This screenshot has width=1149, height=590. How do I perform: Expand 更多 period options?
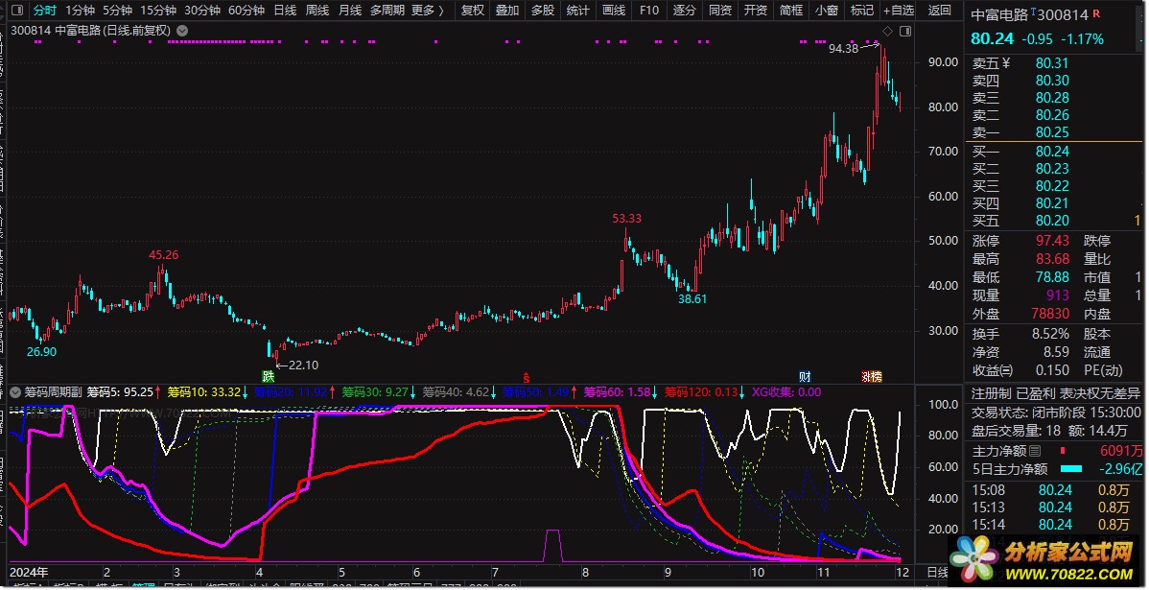(427, 11)
